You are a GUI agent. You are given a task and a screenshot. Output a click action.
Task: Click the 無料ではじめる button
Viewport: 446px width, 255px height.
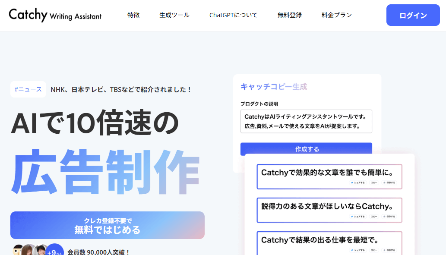tap(108, 225)
